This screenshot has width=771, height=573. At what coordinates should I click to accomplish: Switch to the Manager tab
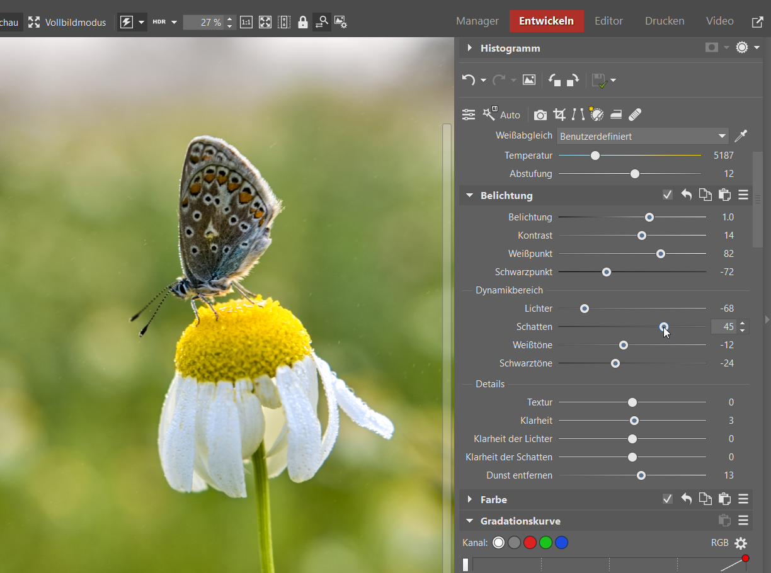click(x=477, y=21)
